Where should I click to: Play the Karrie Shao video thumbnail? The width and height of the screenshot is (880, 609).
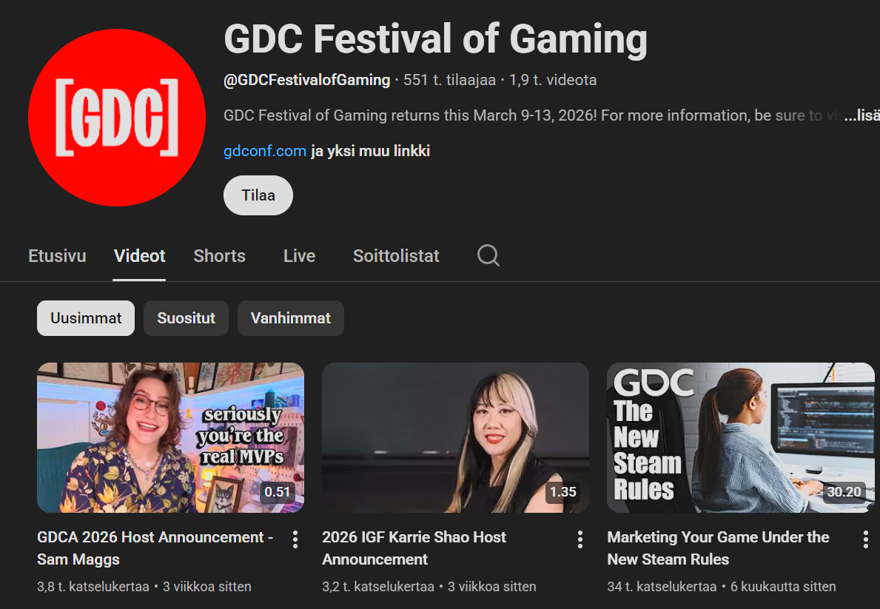tap(456, 437)
